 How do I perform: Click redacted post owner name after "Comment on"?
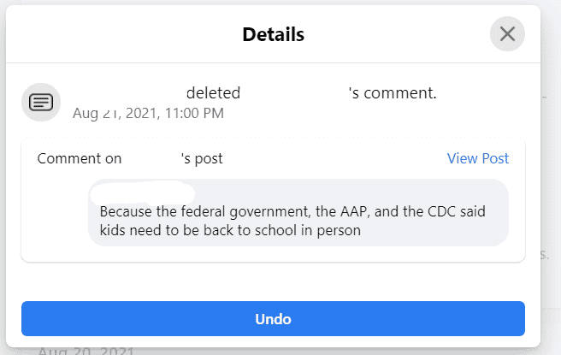(x=151, y=158)
